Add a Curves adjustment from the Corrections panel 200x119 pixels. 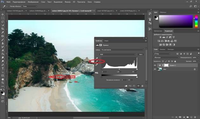[x=167, y=37]
